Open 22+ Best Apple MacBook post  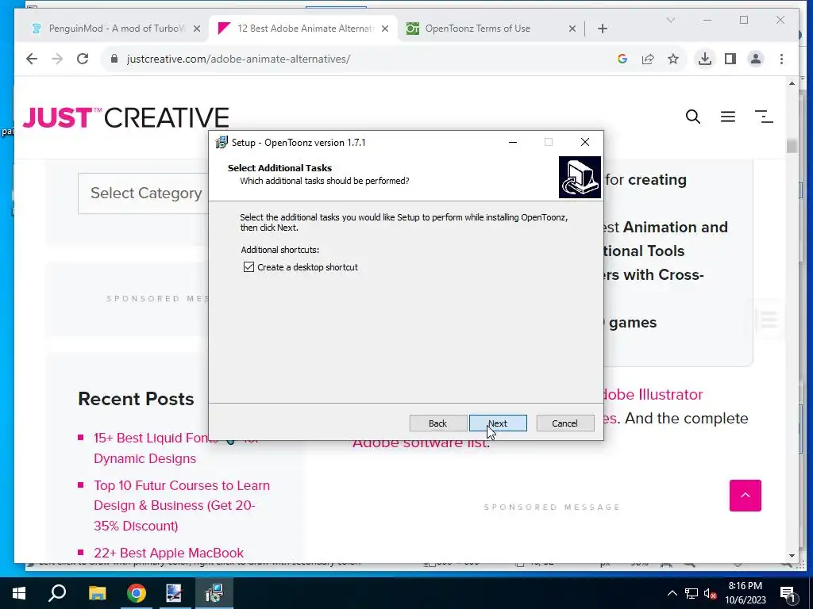tap(168, 553)
